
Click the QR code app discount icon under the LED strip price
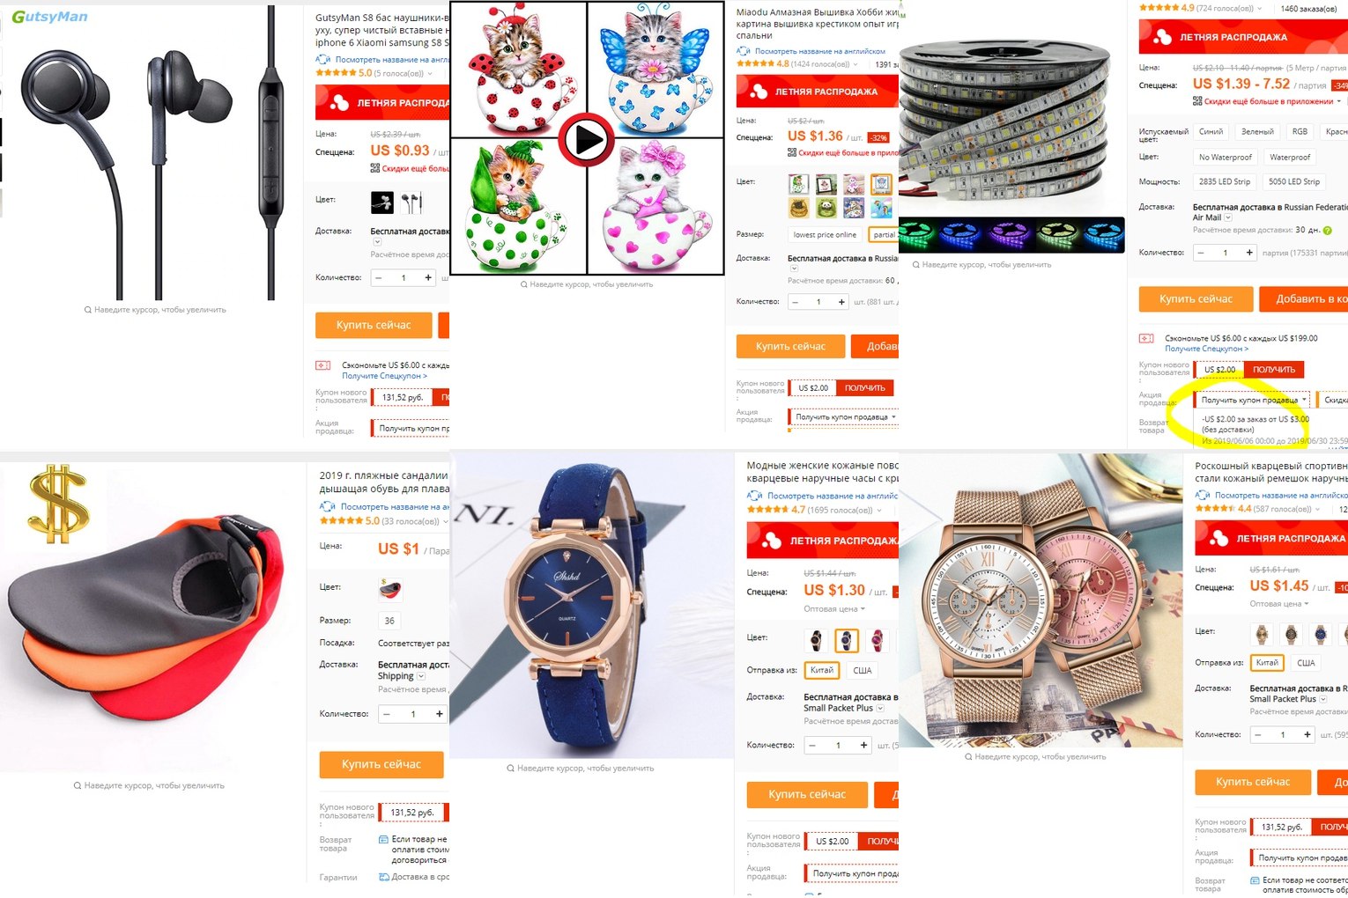[1197, 101]
